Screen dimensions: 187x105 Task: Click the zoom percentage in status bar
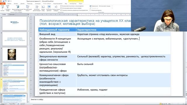169,104
